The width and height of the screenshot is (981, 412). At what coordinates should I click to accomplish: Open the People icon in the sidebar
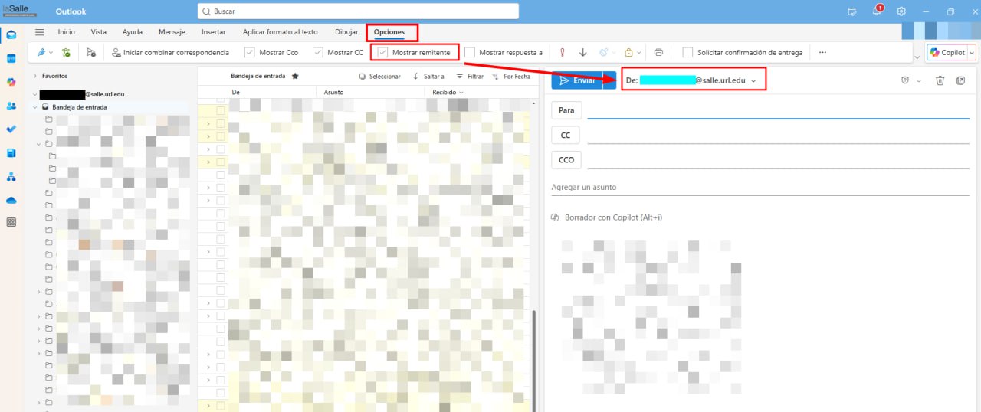[x=11, y=106]
